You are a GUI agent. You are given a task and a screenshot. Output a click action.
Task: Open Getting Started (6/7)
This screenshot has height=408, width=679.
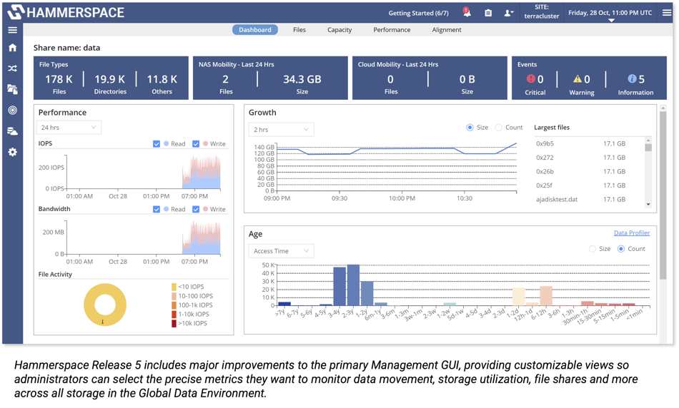418,13
